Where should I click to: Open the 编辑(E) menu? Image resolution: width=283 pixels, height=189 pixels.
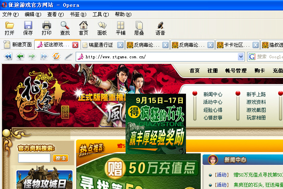pos(33,14)
